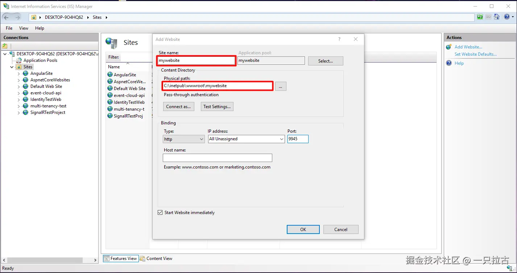Select the Application Pools node icon
Screen dimensions: 517x273
tap(19, 60)
